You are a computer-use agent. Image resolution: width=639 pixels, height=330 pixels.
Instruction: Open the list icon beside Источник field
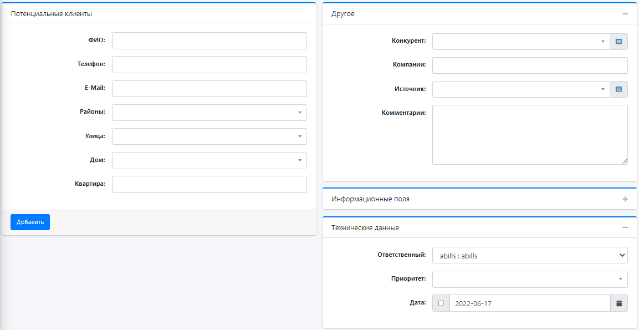618,89
